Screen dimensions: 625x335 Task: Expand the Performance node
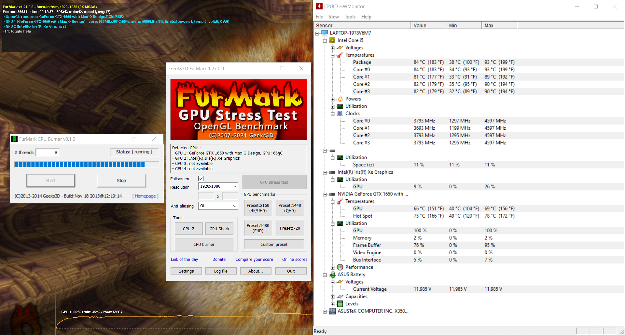tap(333, 267)
